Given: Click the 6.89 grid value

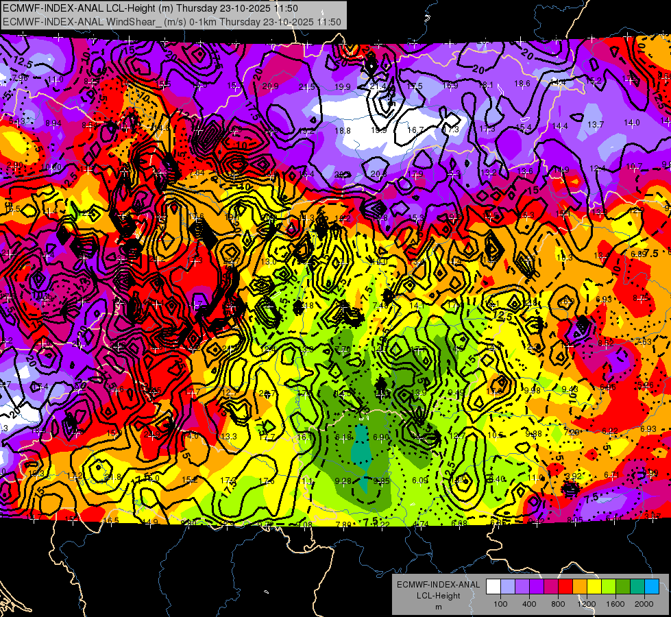Looking at the screenshot, I should pyautogui.click(x=639, y=254).
